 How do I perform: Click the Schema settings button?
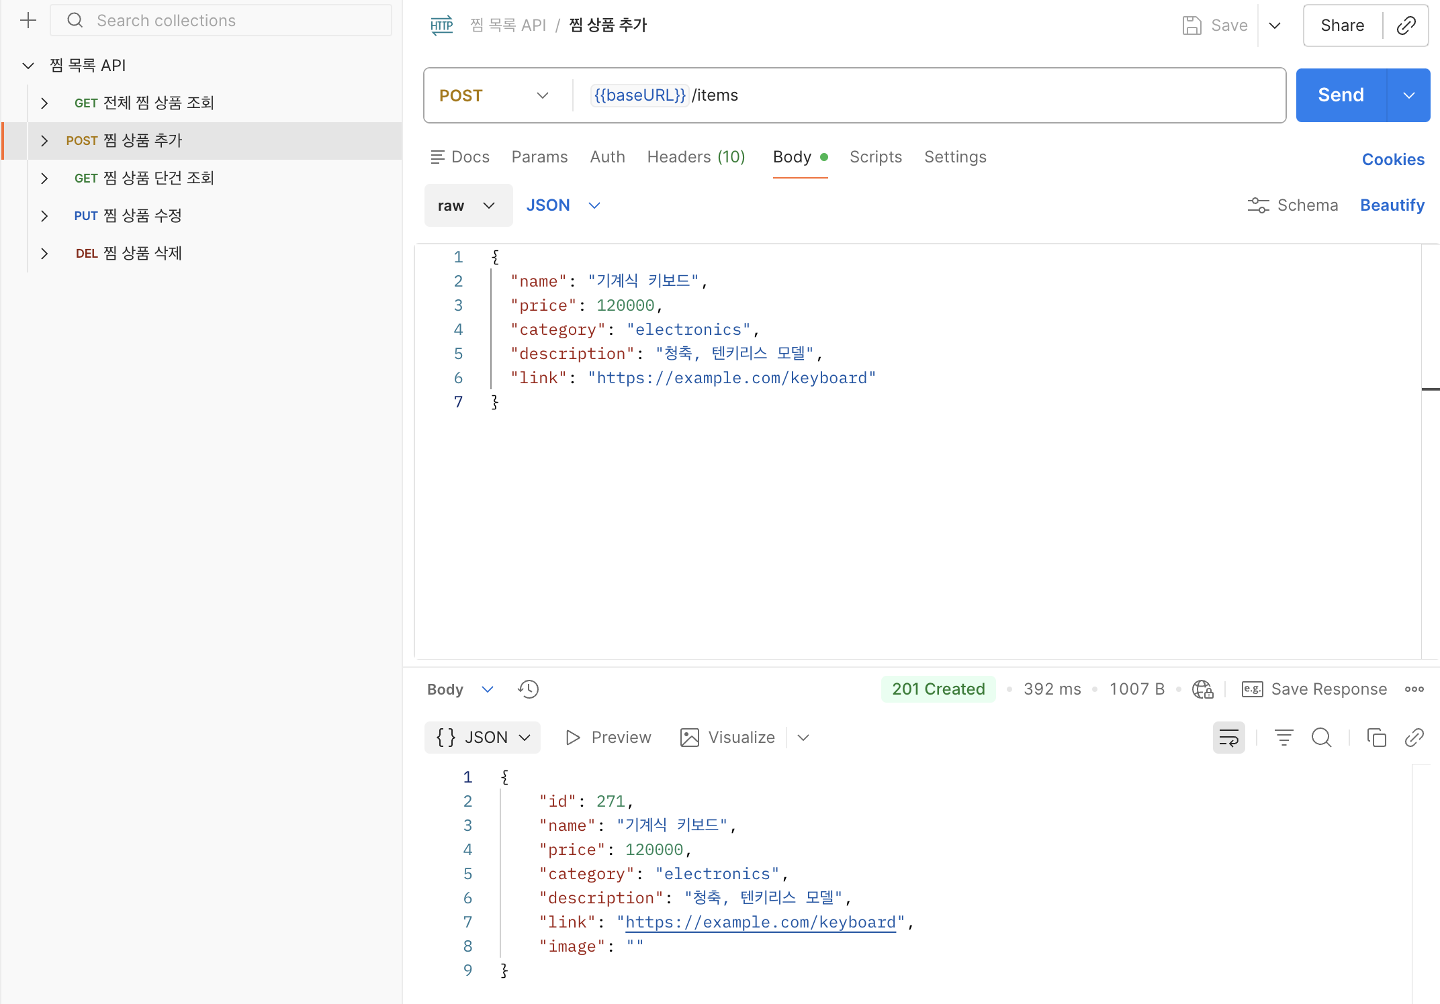(1293, 205)
